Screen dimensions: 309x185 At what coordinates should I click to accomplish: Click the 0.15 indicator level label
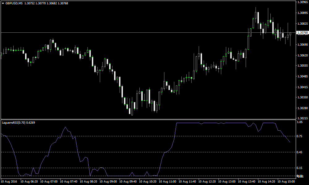click(x=299, y=168)
